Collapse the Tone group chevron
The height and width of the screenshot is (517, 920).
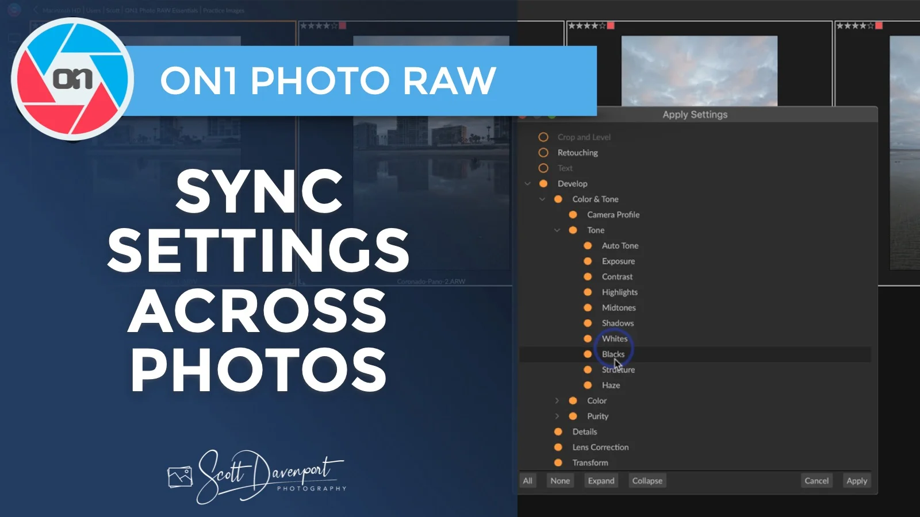(x=557, y=230)
